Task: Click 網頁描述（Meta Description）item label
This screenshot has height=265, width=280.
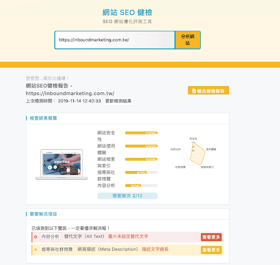Action: [x=108, y=249]
